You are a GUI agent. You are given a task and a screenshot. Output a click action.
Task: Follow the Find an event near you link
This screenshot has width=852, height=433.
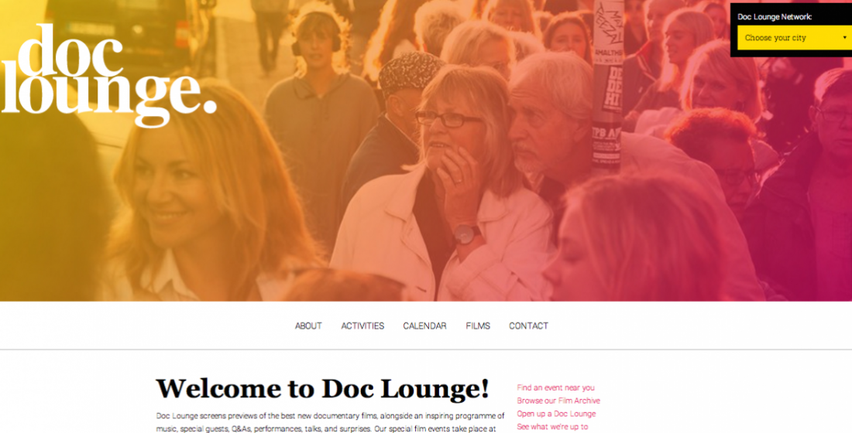coord(555,387)
